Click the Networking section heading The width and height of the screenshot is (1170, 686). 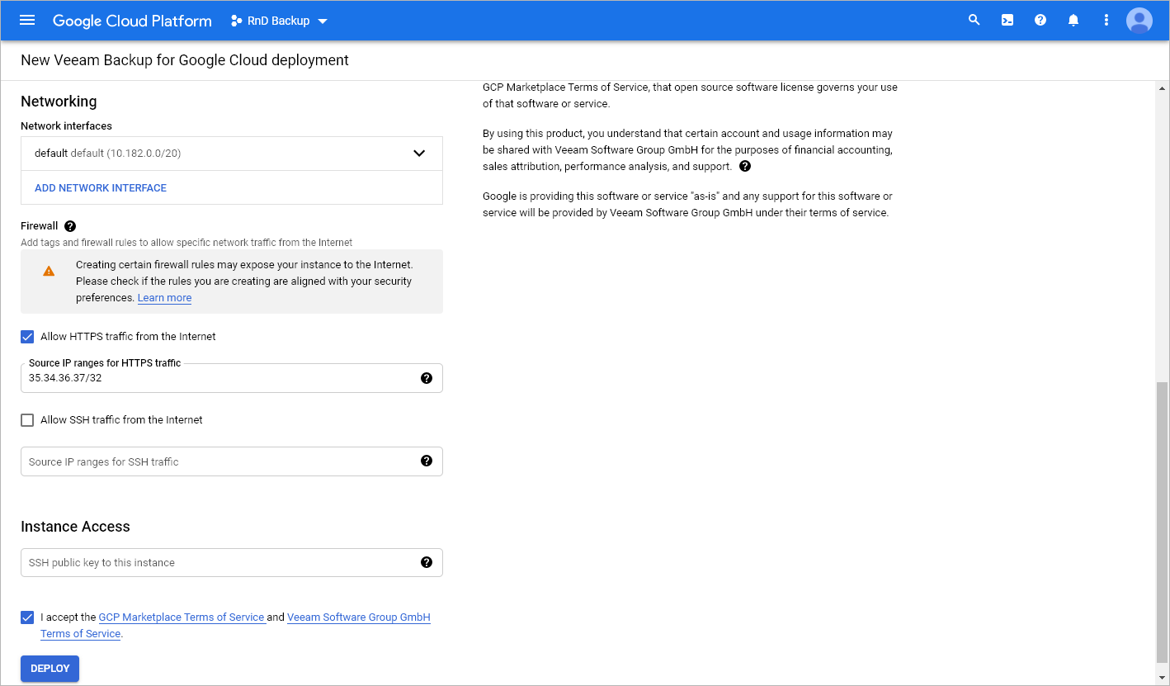point(59,102)
